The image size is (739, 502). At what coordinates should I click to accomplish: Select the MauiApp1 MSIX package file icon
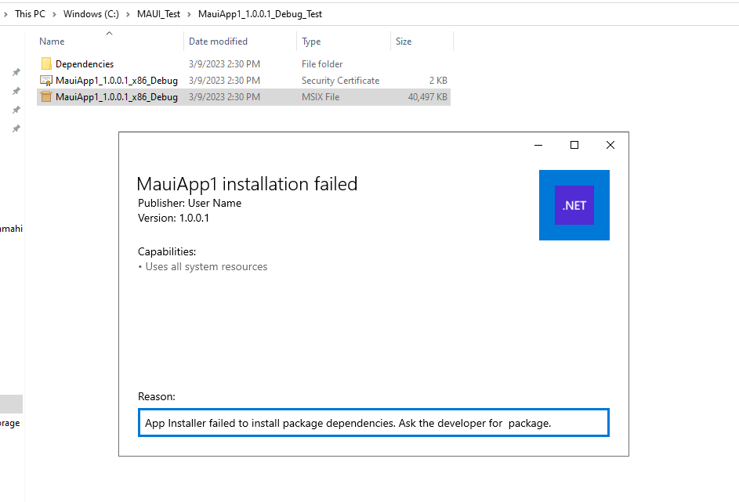pos(47,96)
